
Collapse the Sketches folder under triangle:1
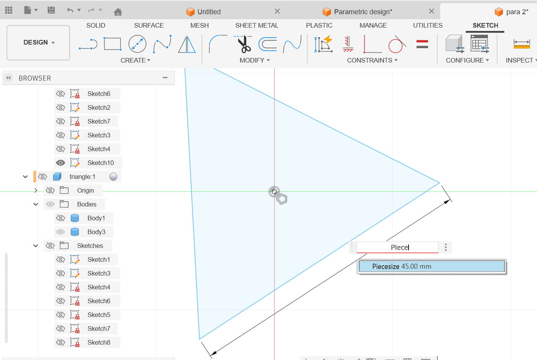[36, 246]
